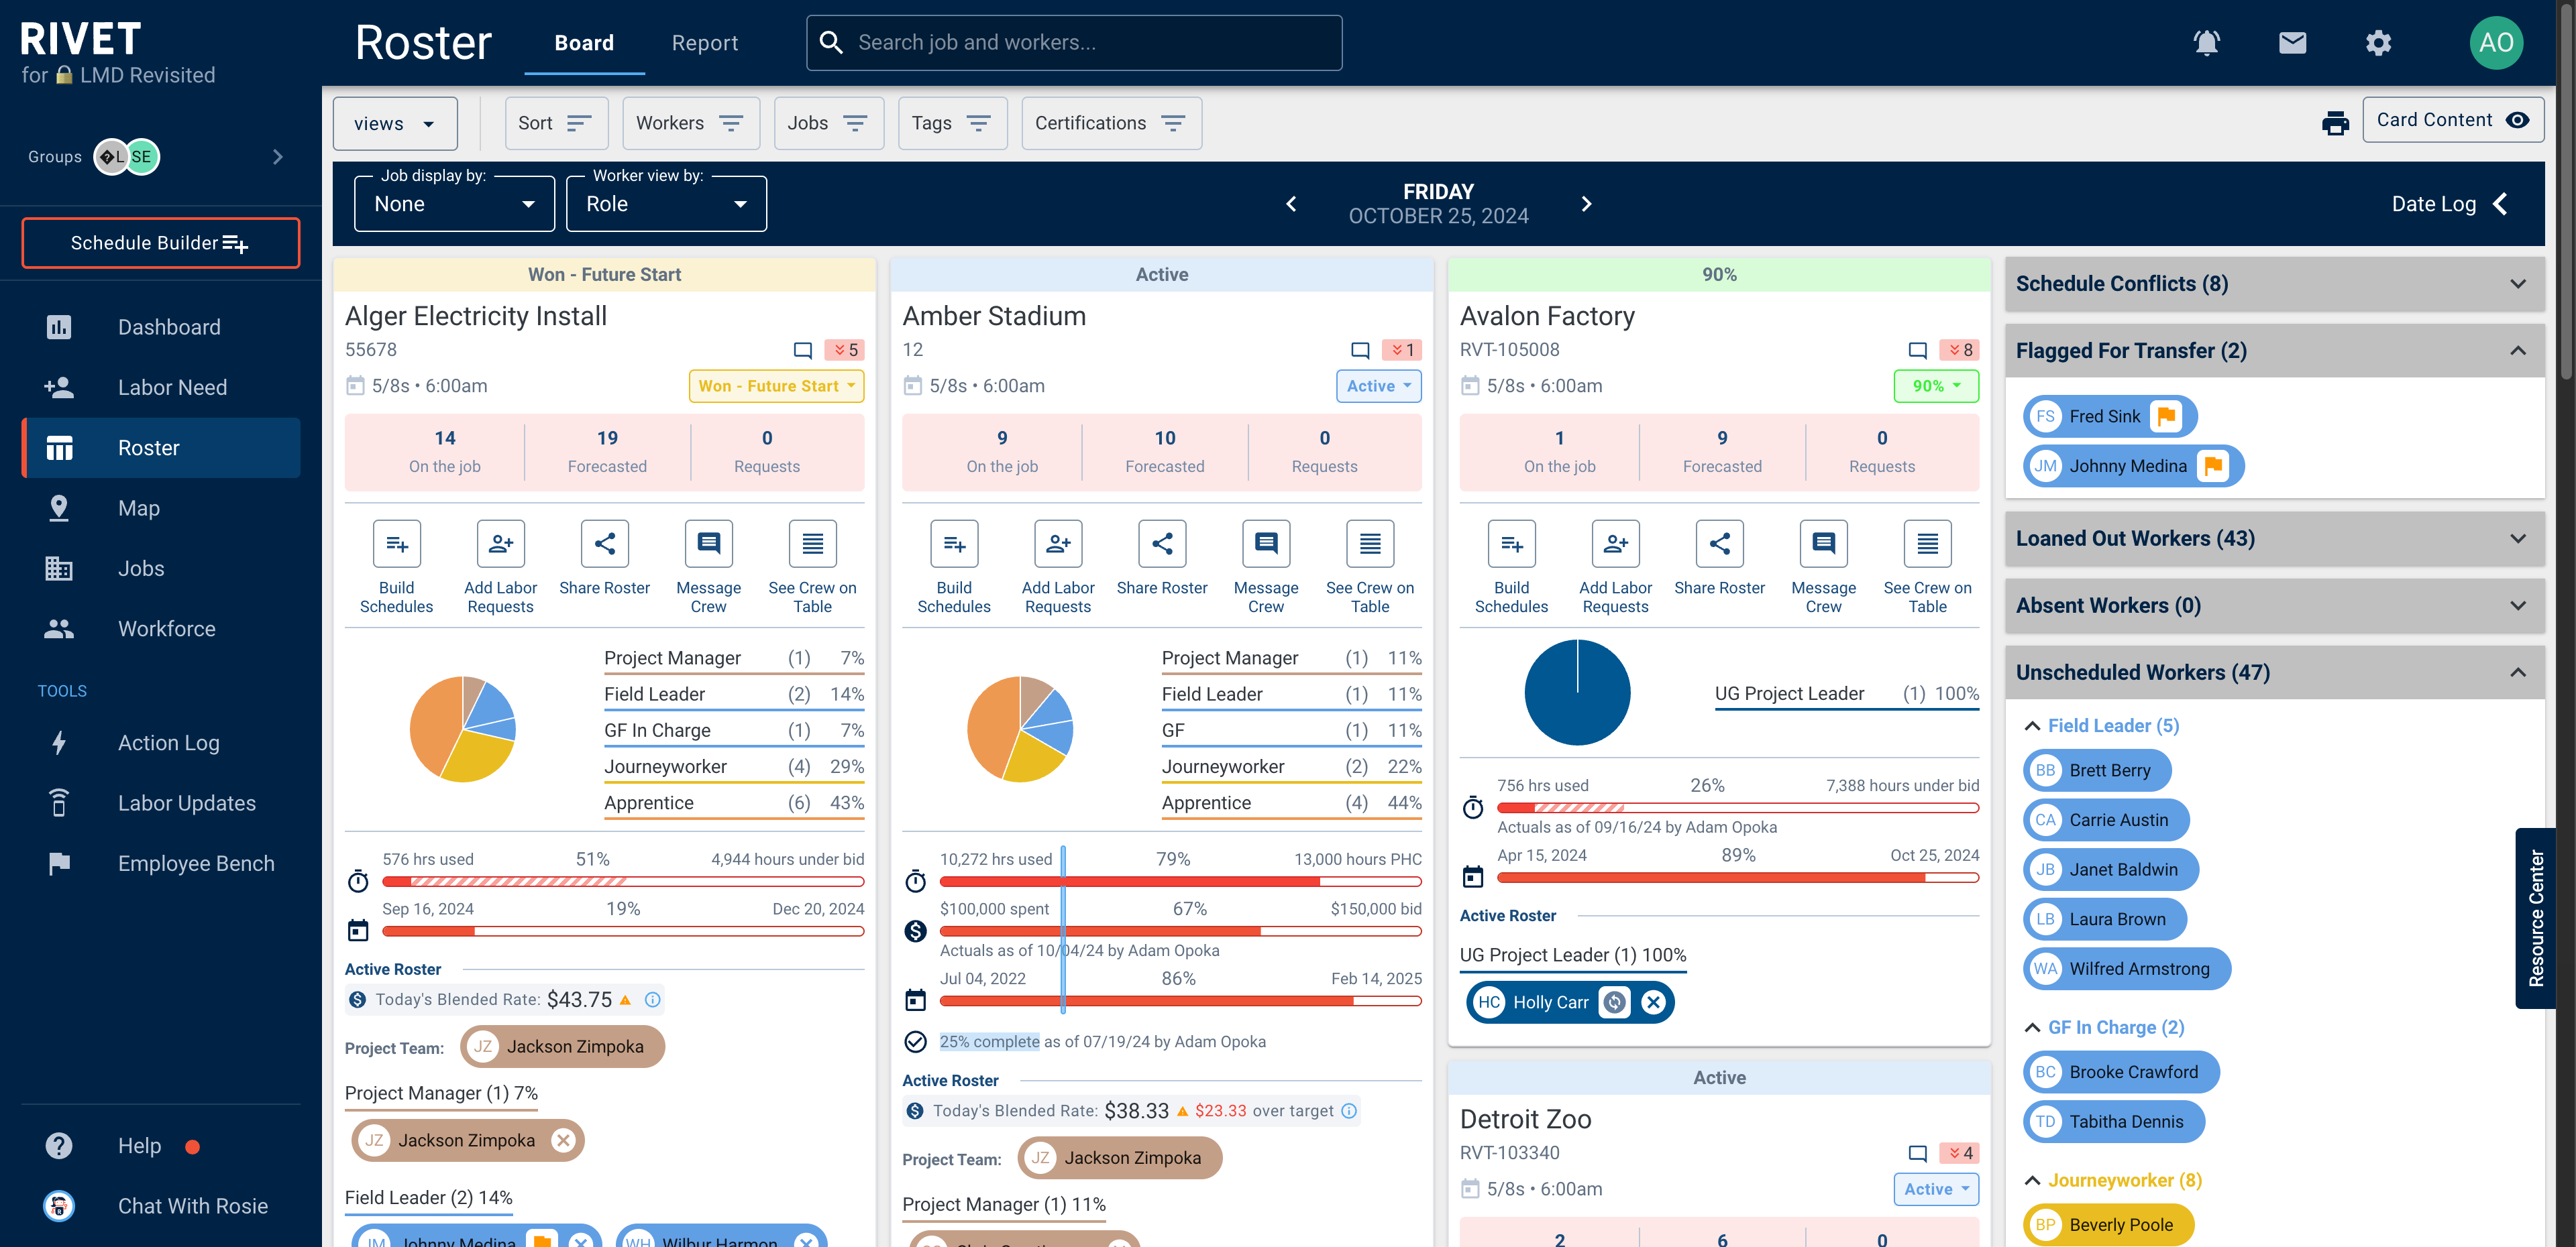Click Message Crew icon on Avalon Factory
The height and width of the screenshot is (1247, 2576).
[1823, 544]
